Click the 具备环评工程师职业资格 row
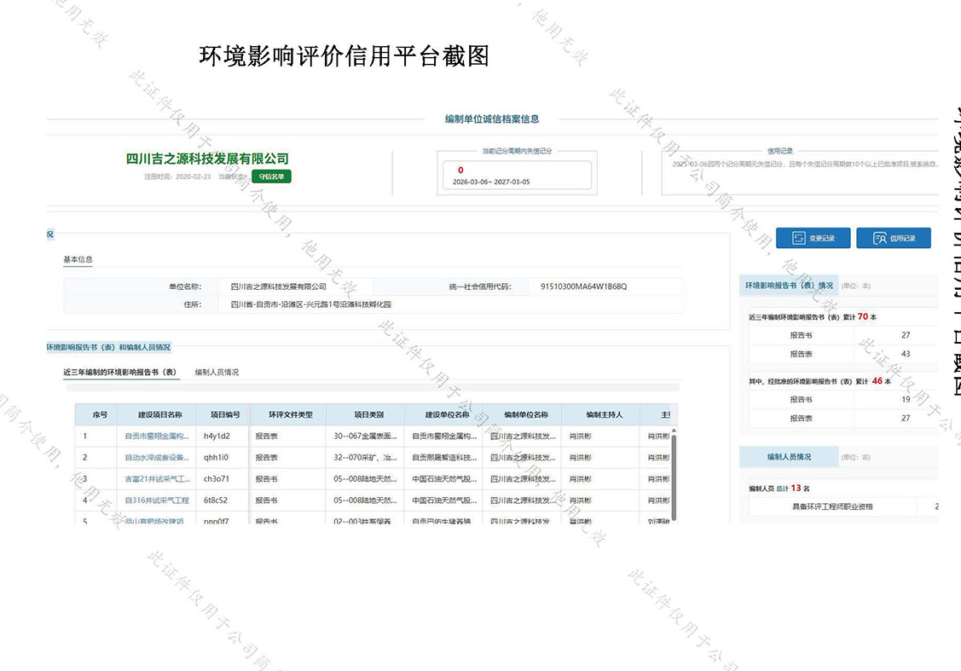The height and width of the screenshot is (671, 961). point(843,506)
